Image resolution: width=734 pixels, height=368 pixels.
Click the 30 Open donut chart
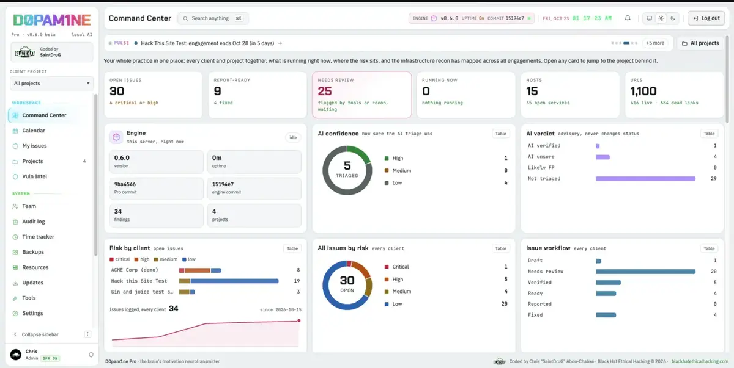(347, 285)
